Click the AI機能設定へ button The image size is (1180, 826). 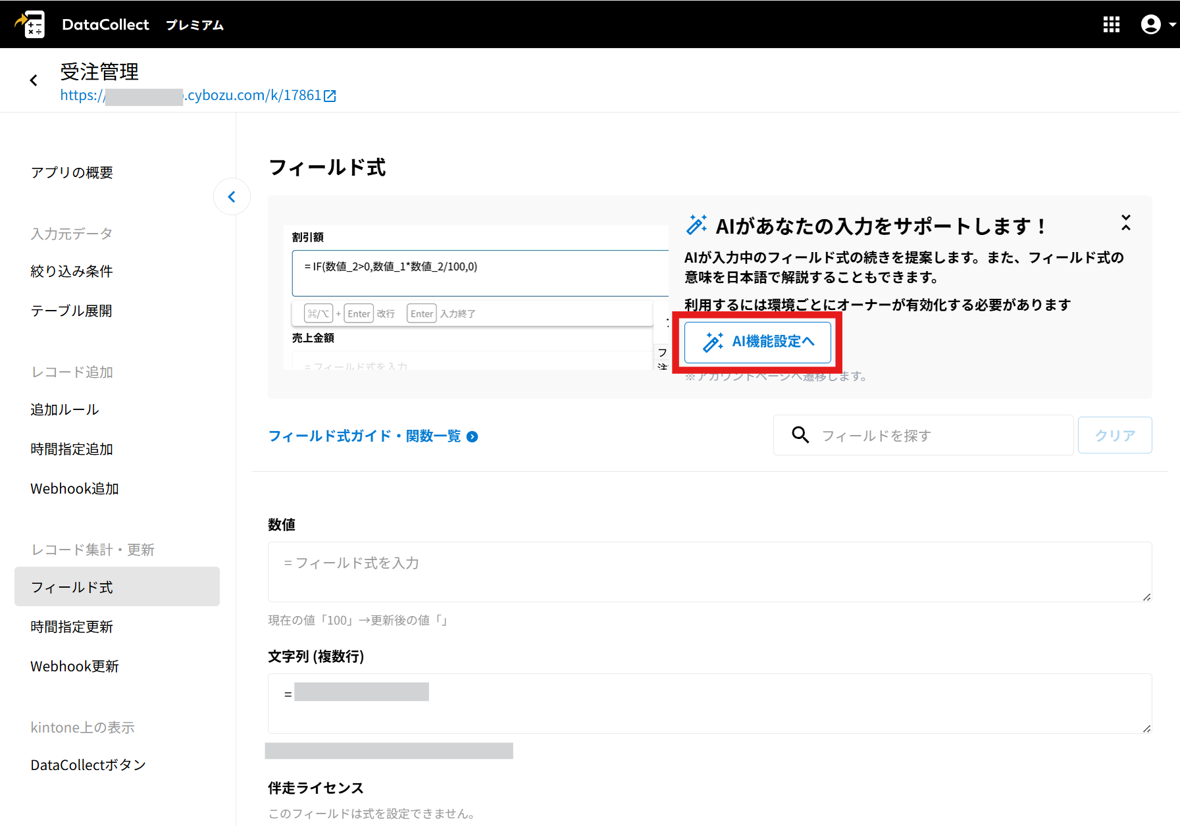point(757,342)
